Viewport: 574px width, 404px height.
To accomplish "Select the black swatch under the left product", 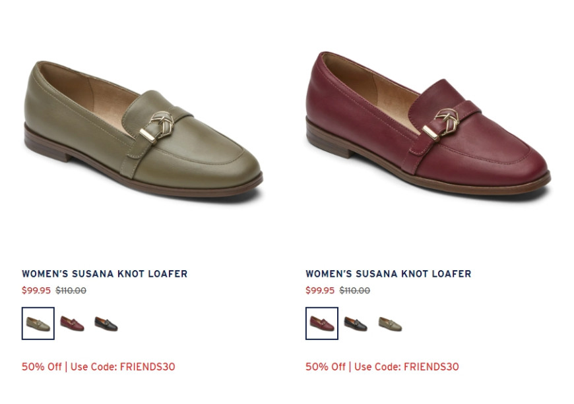I will click(106, 324).
